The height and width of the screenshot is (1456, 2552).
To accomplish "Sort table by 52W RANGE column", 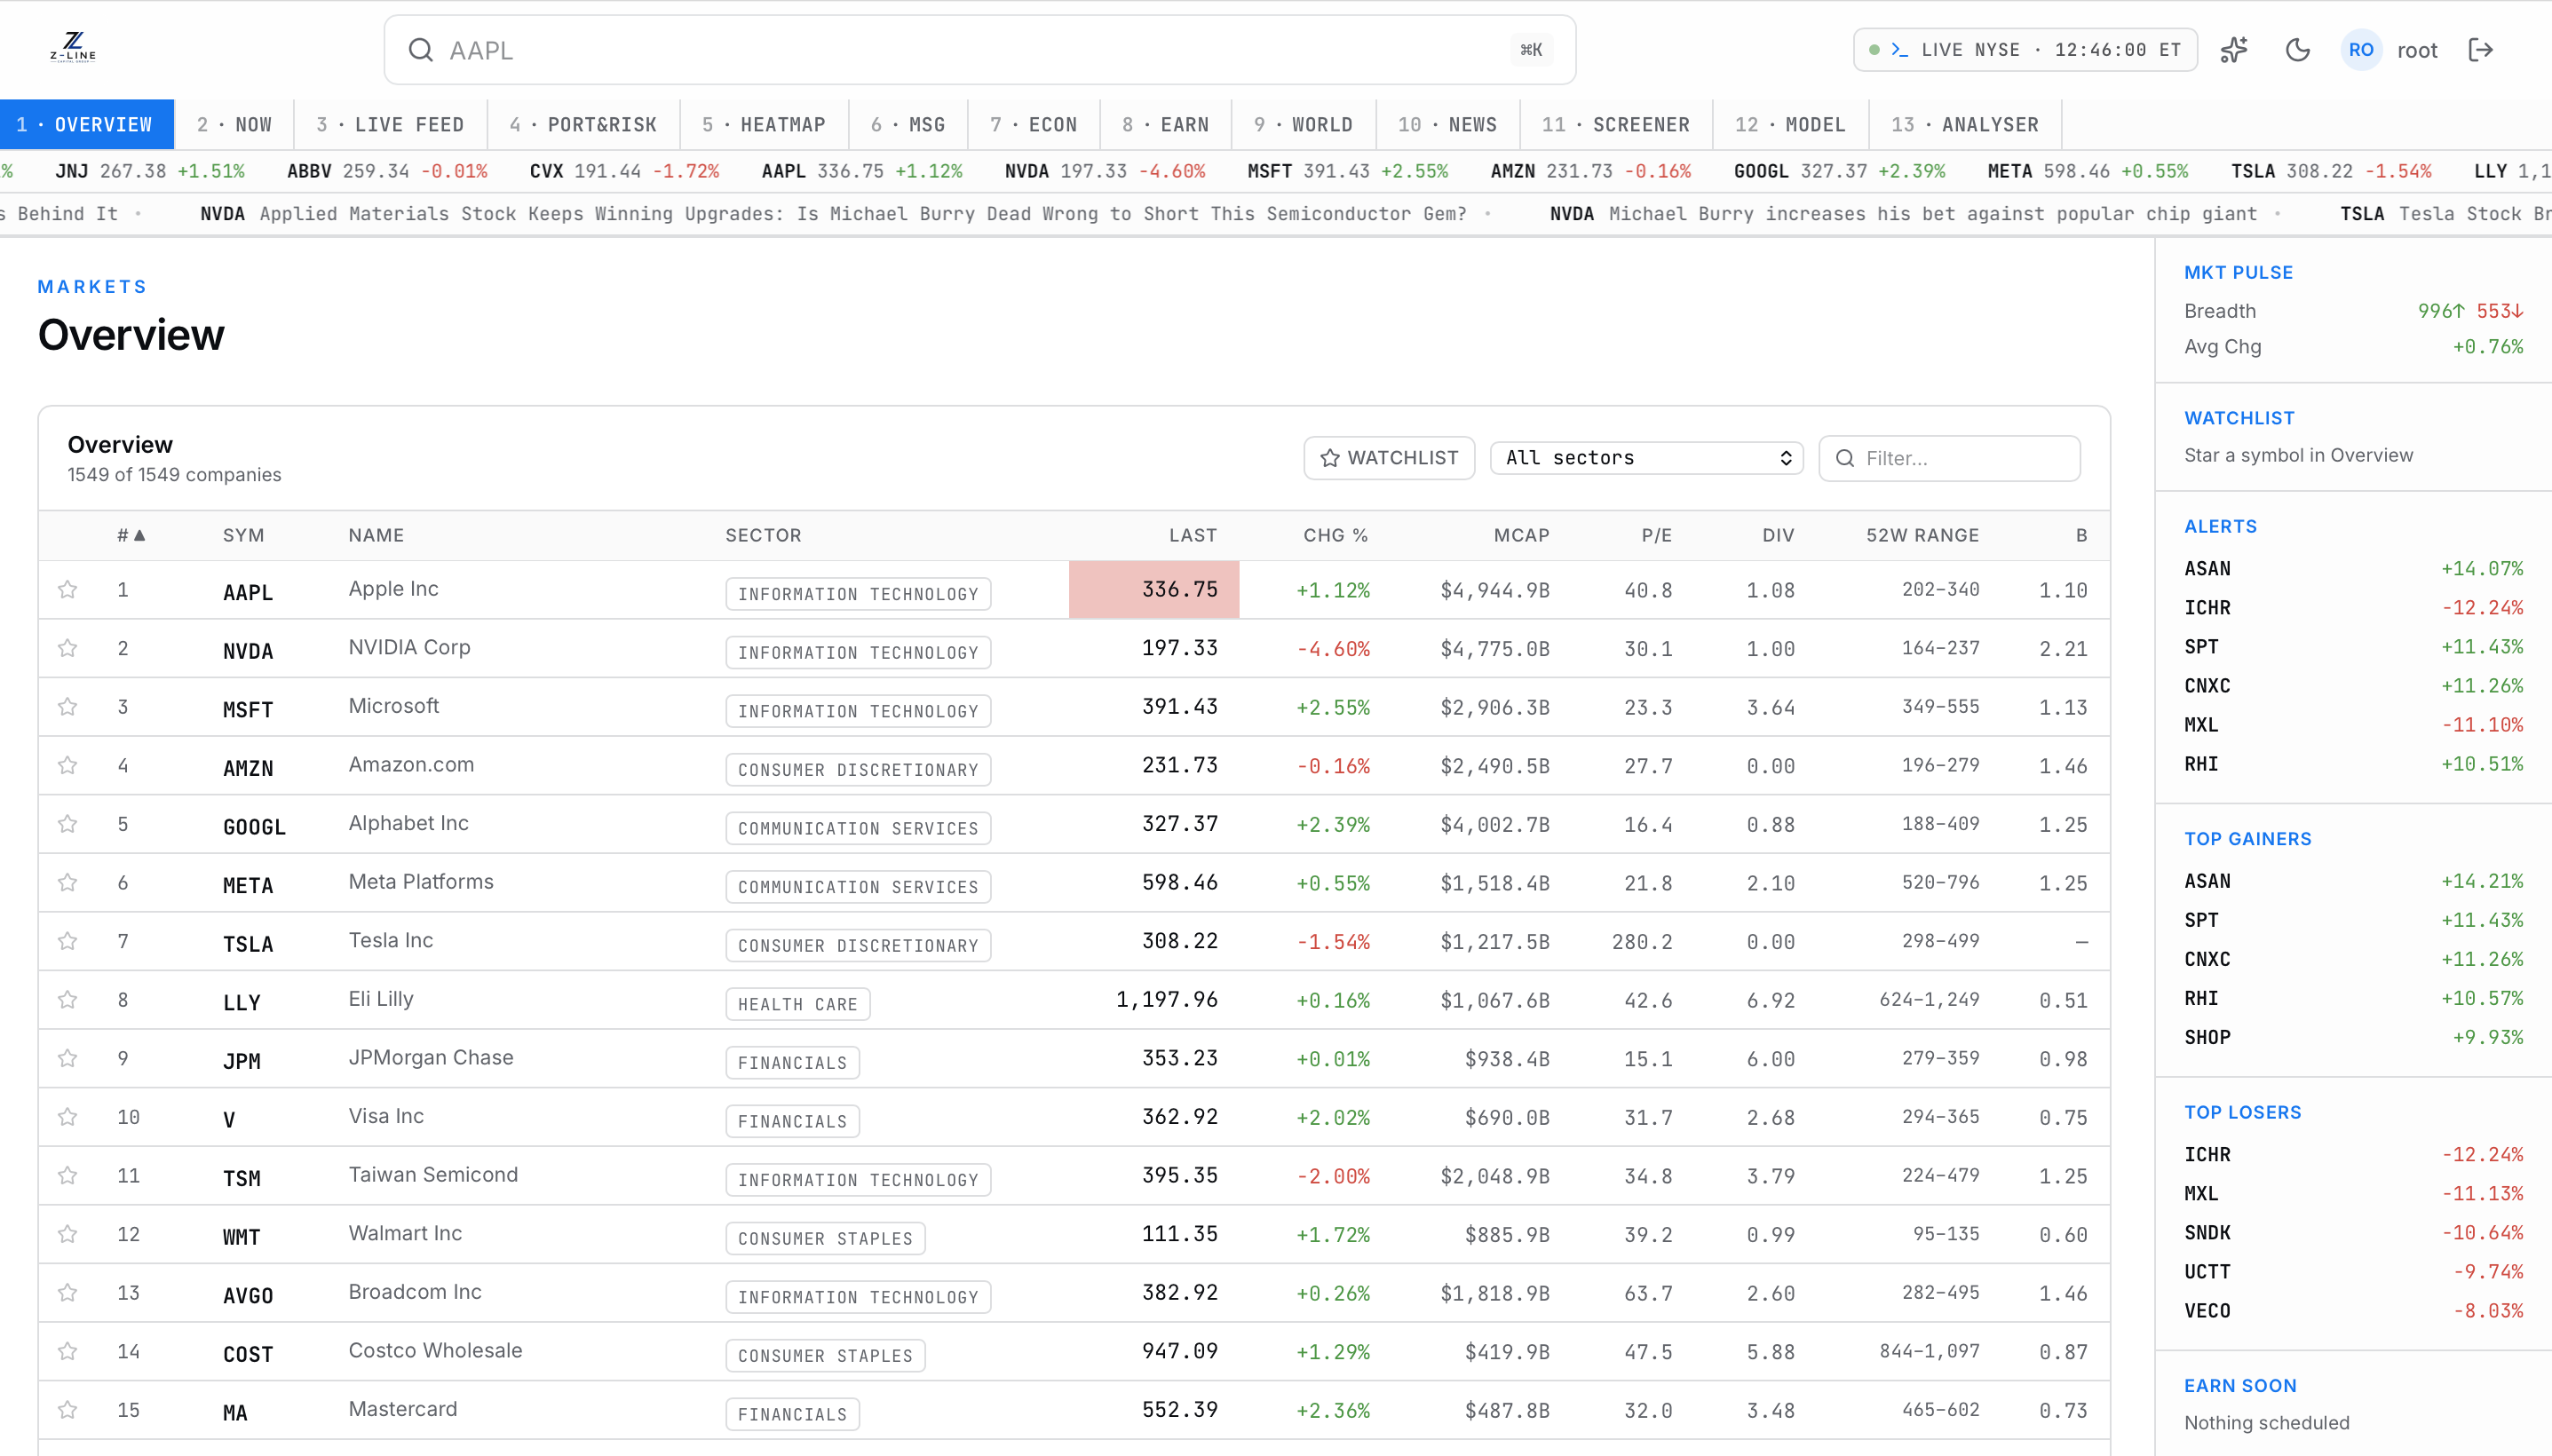I will 1922,535.
